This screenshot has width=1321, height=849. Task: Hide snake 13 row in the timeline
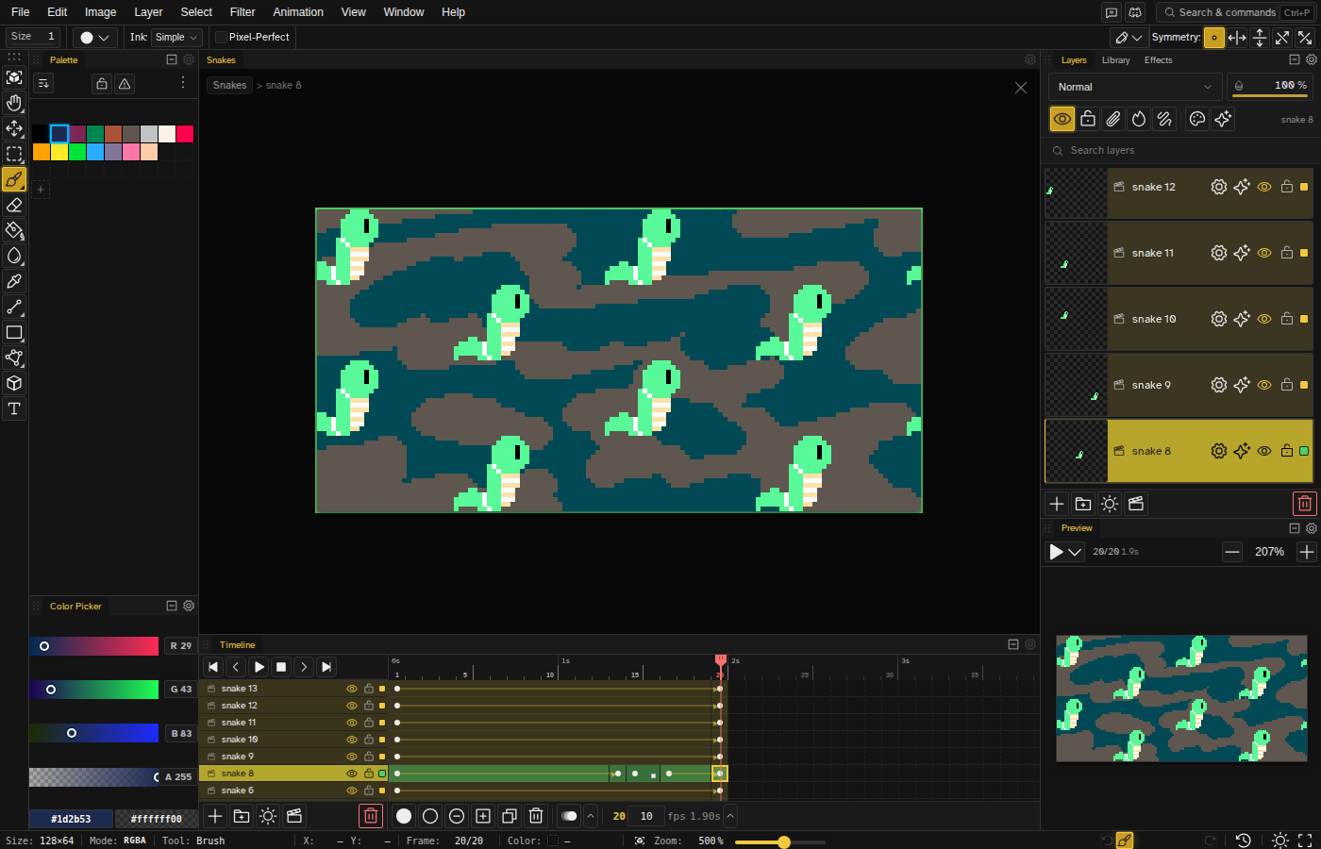pos(352,689)
